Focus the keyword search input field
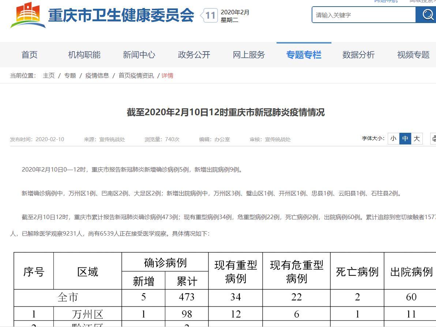Screen dimensions: 436x327 (364, 15)
